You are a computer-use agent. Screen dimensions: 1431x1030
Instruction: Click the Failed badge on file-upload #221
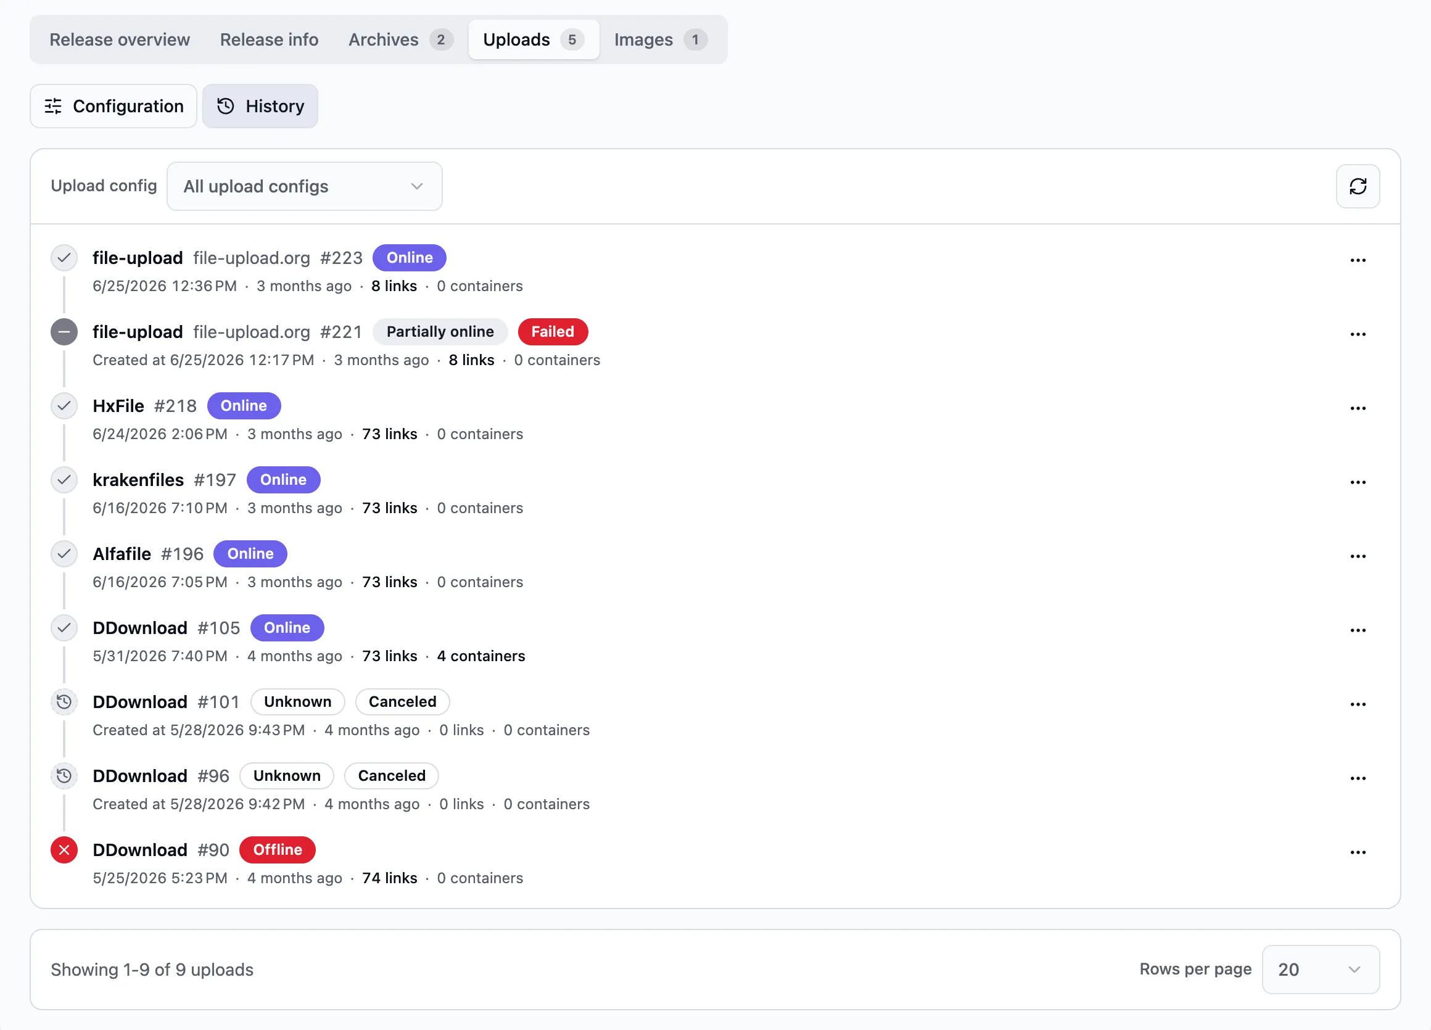(x=553, y=332)
